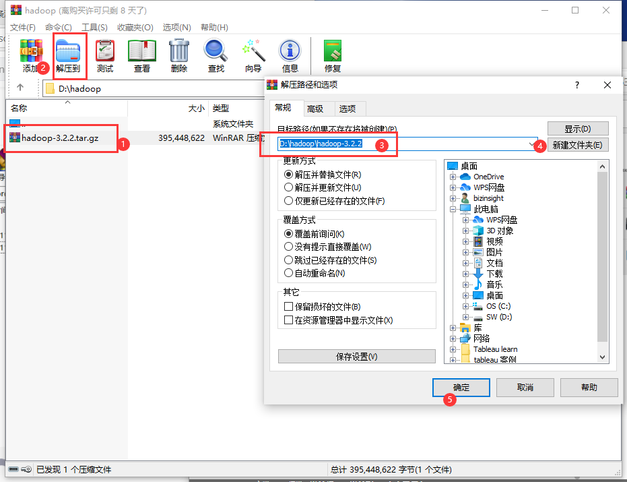This screenshot has height=482, width=627.
Task: Open the destination path dropdown arrow
Action: tap(532, 144)
